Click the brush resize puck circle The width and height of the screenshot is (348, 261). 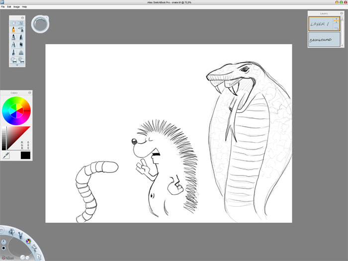pos(39,23)
